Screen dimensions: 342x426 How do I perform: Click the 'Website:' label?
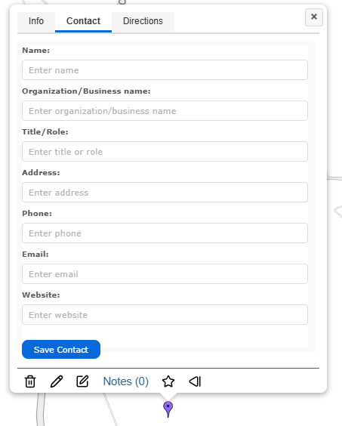[41, 295]
